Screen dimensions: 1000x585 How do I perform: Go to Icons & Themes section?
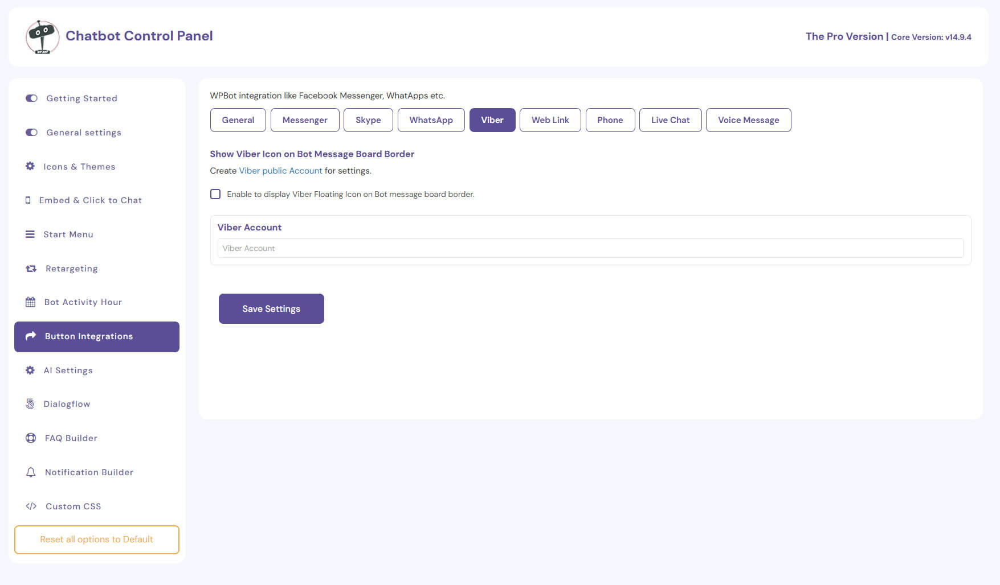click(x=97, y=166)
